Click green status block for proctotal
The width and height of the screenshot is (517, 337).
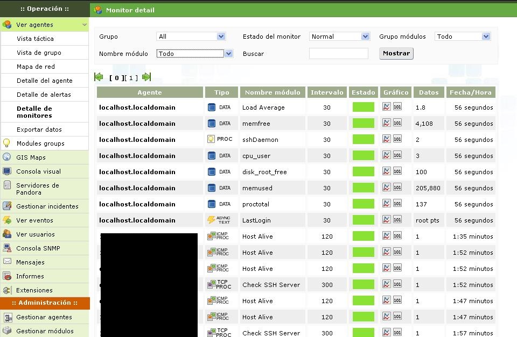363,204
